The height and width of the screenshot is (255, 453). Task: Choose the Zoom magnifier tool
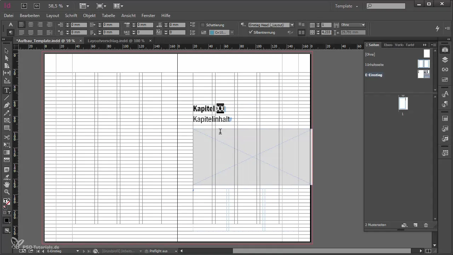click(7, 192)
